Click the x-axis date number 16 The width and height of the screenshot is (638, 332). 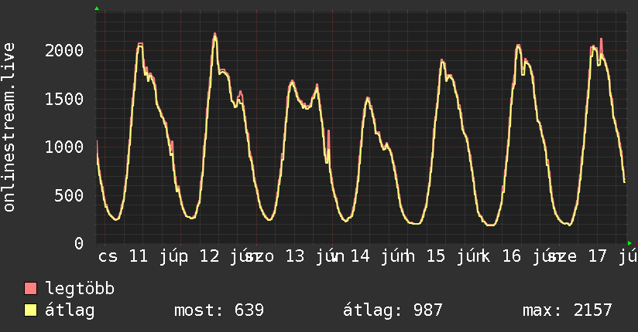[512, 256]
